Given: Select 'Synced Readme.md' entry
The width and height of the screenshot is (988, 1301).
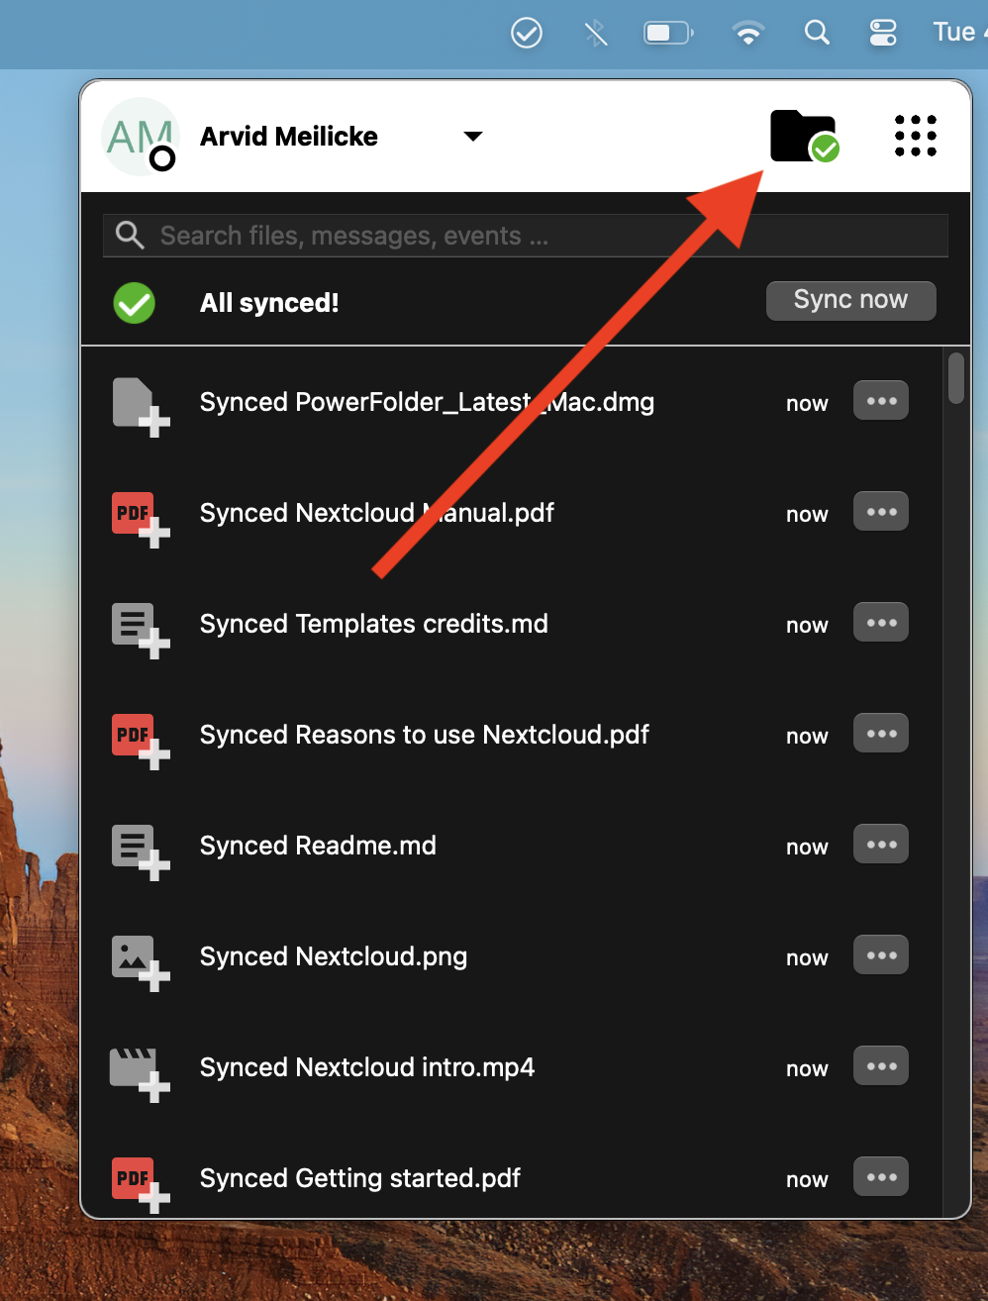Looking at the screenshot, I should click(318, 846).
